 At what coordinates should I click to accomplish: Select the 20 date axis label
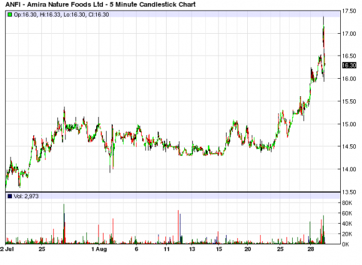coord(248,249)
